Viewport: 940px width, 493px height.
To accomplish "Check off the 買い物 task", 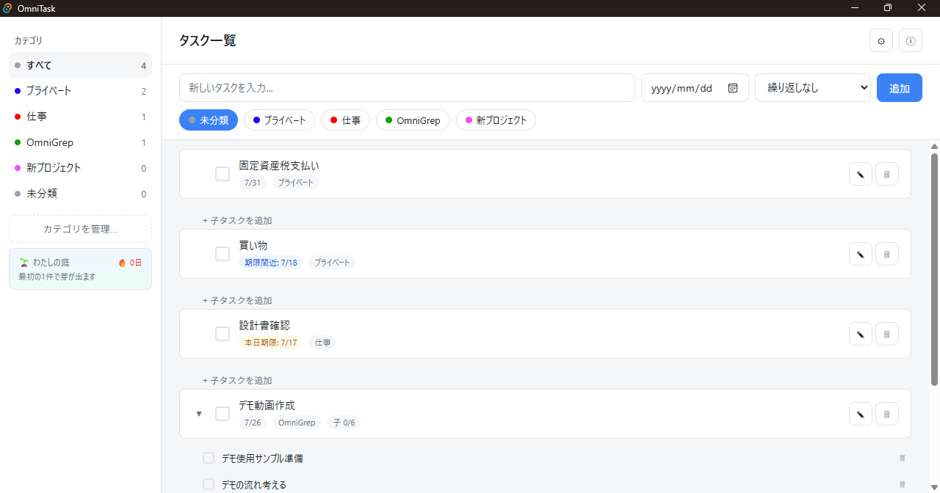I will coord(223,254).
